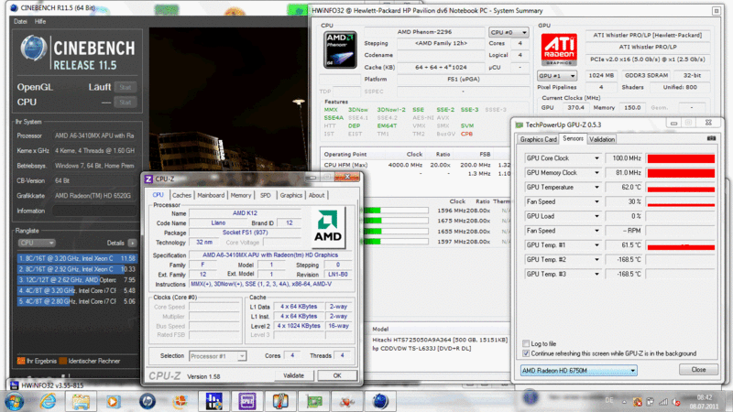Click the AMD logo in CPU-Z
The image size is (733, 412).
pyautogui.click(x=327, y=222)
